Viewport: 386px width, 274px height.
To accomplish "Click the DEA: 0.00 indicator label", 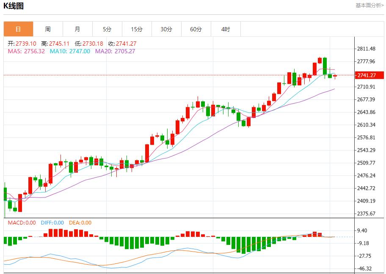I will [80, 223].
